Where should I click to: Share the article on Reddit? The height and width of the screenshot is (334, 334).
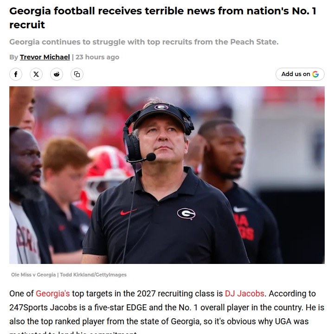[57, 74]
